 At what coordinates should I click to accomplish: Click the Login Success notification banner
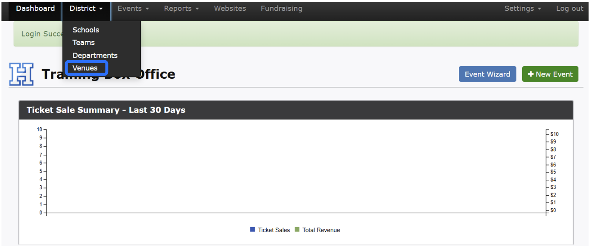[345, 34]
